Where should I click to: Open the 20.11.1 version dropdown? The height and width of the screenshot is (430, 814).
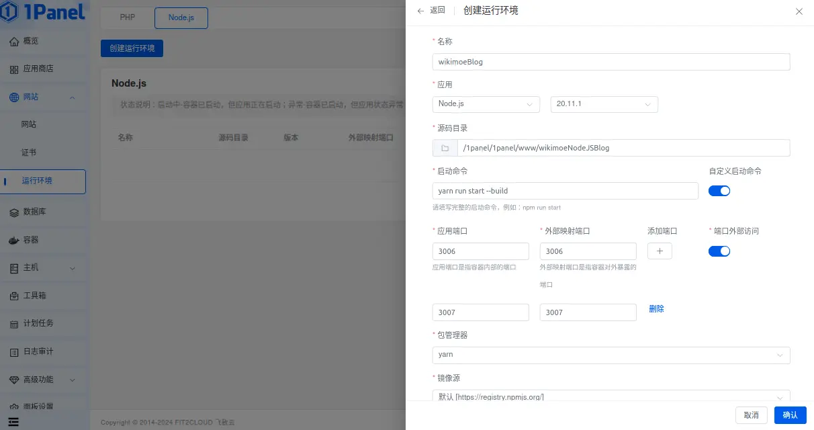tap(603, 103)
